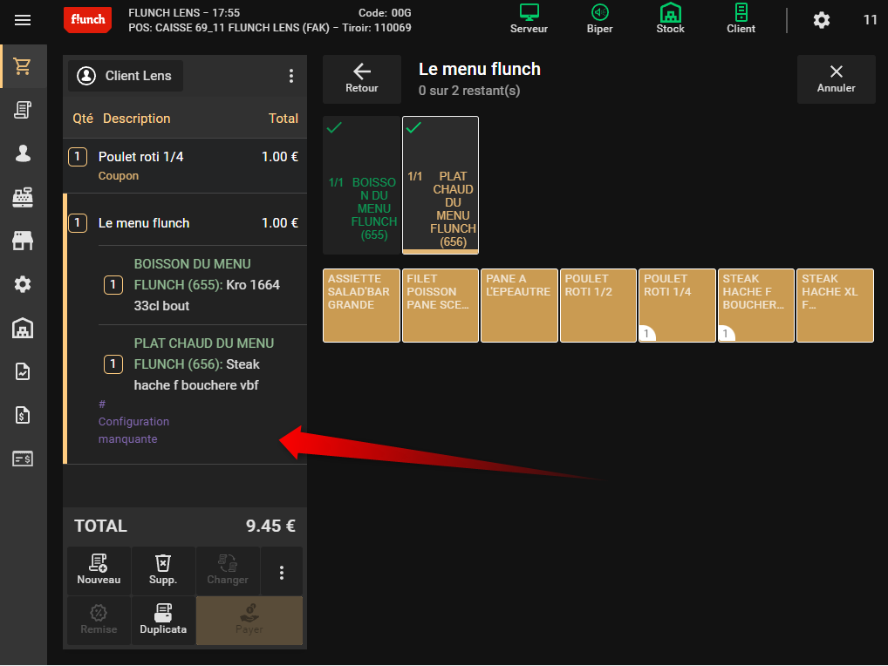Click the Supp. delete button
Image resolution: width=888 pixels, height=666 pixels.
point(163,571)
